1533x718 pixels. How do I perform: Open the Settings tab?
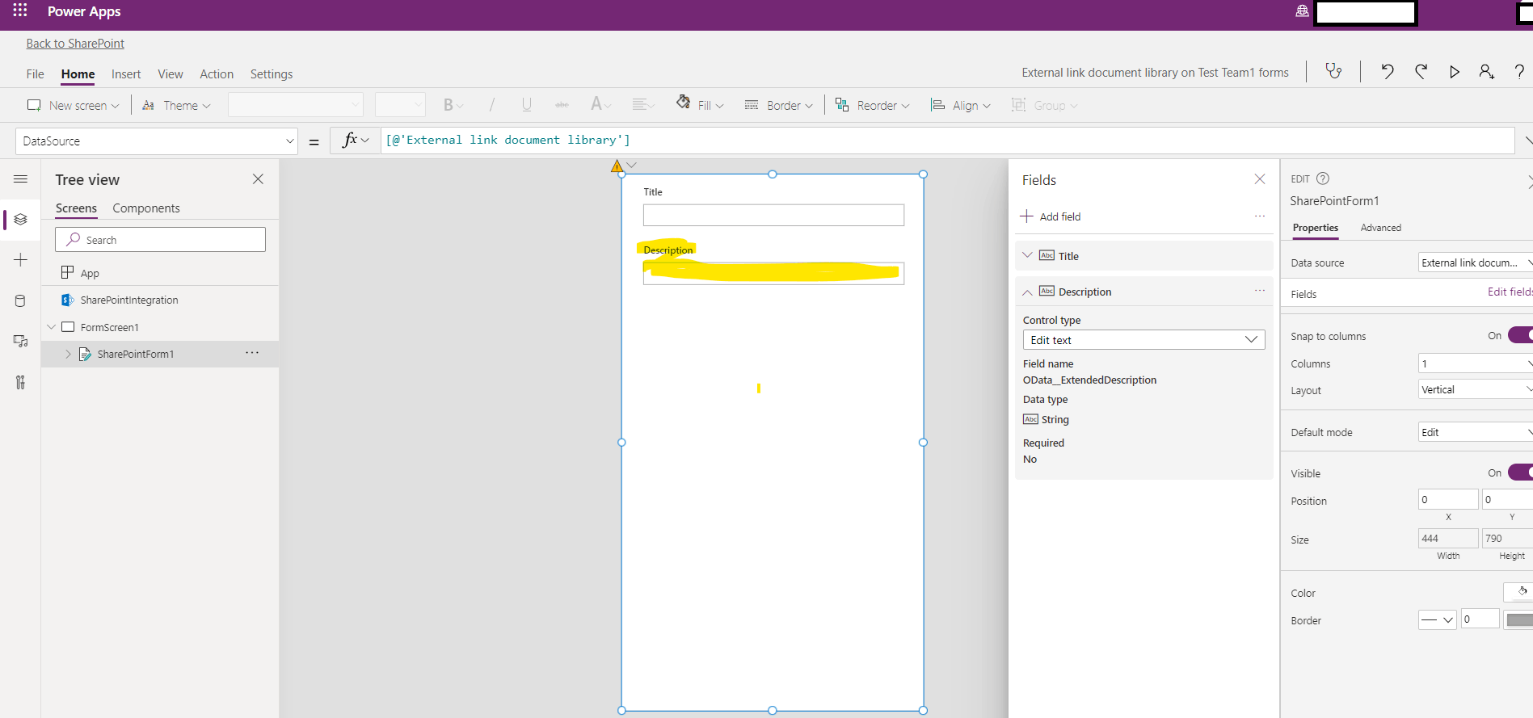272,73
